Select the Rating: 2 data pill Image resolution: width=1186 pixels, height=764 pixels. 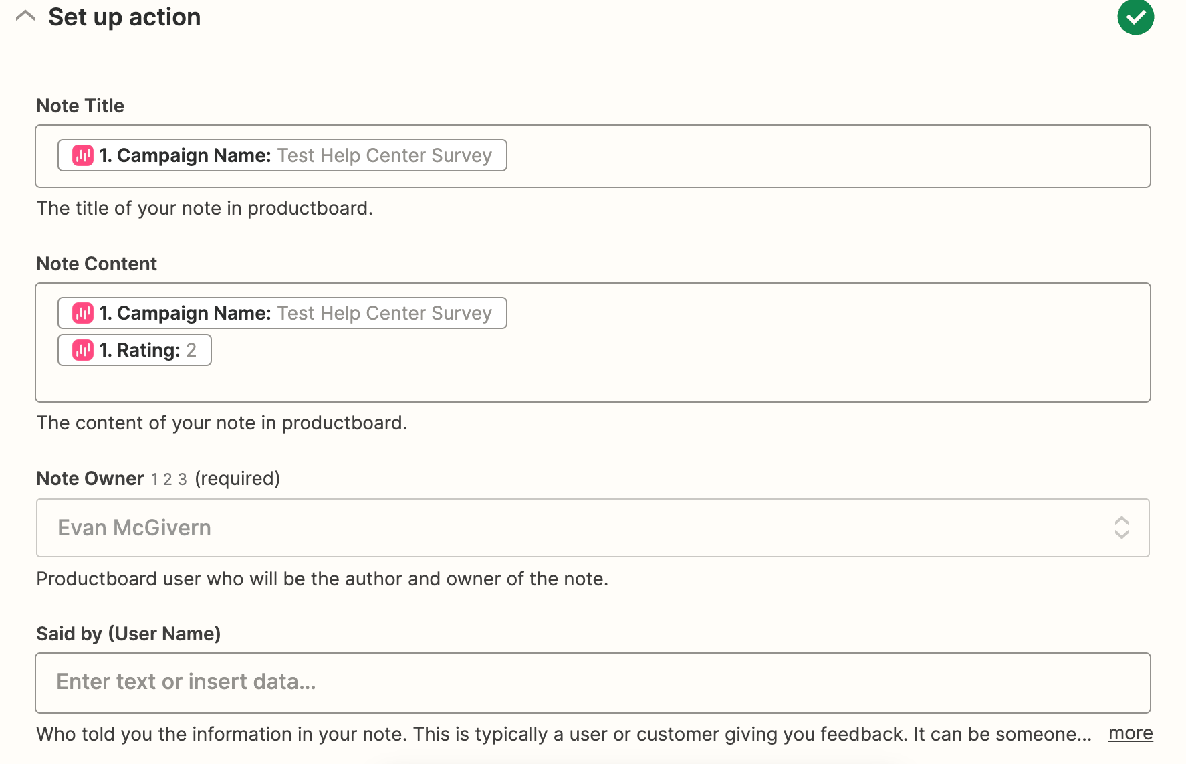(x=134, y=350)
